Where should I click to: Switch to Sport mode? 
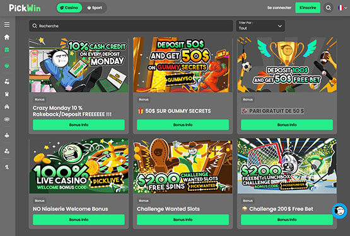pyautogui.click(x=95, y=8)
